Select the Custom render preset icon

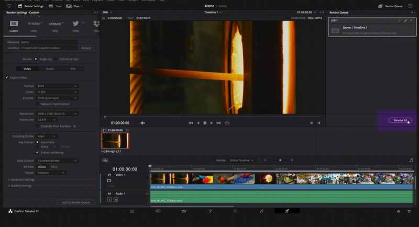(x=14, y=24)
